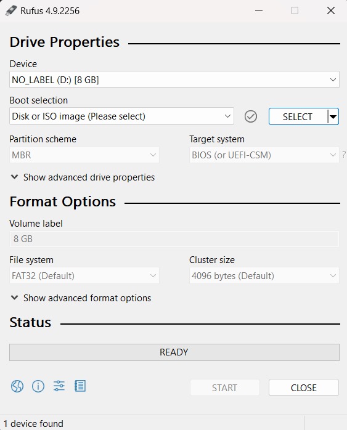Click the 'Partition scheme' label
This screenshot has width=347, height=430.
[x=43, y=139]
